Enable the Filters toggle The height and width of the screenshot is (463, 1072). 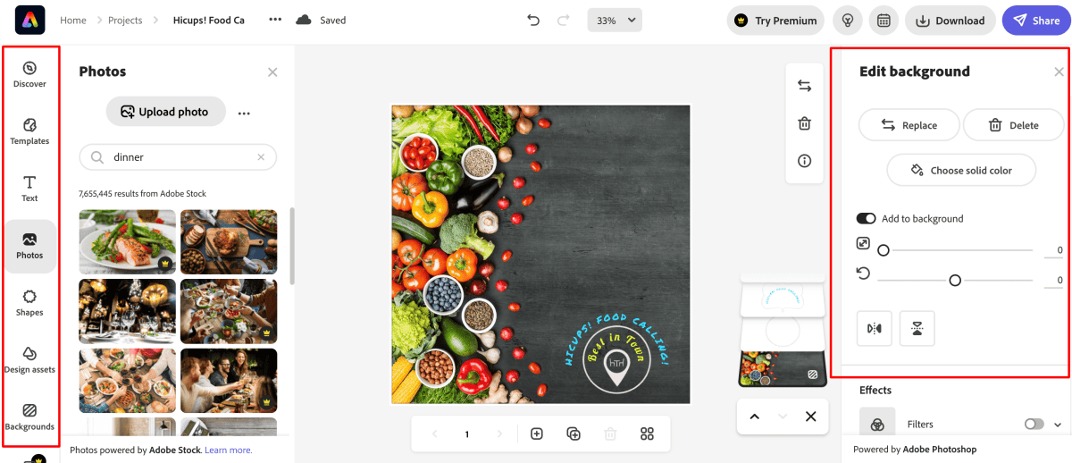tap(1034, 425)
